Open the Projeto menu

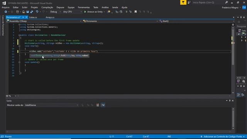[34, 7]
